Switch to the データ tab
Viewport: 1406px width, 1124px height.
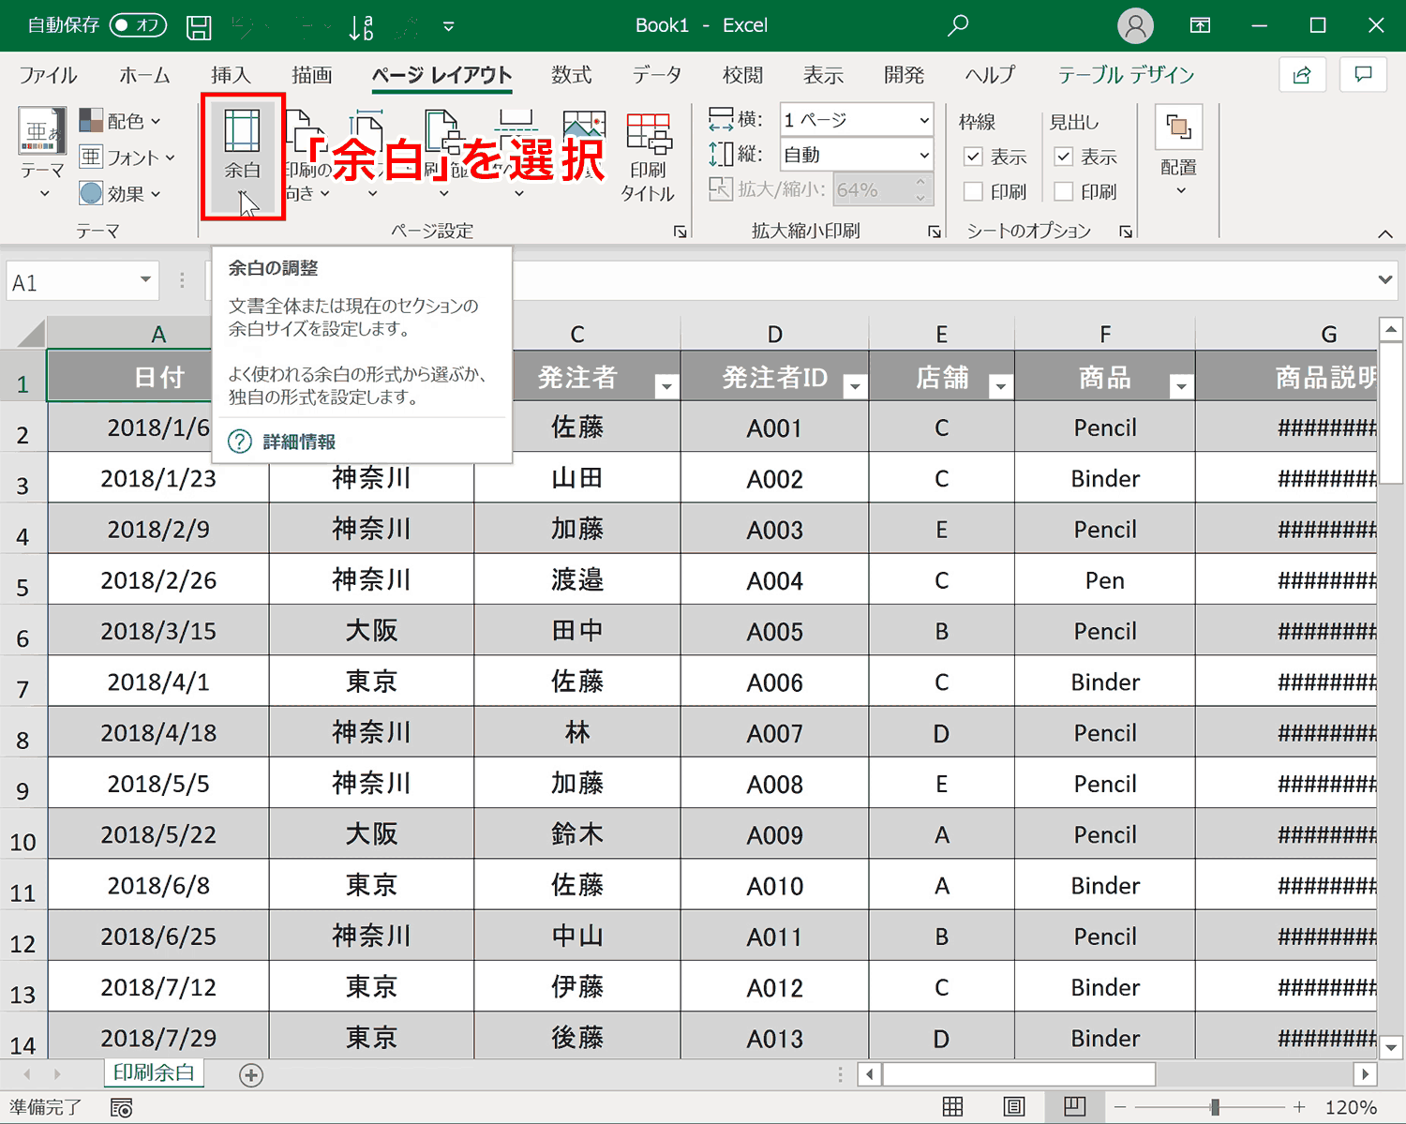(x=657, y=75)
